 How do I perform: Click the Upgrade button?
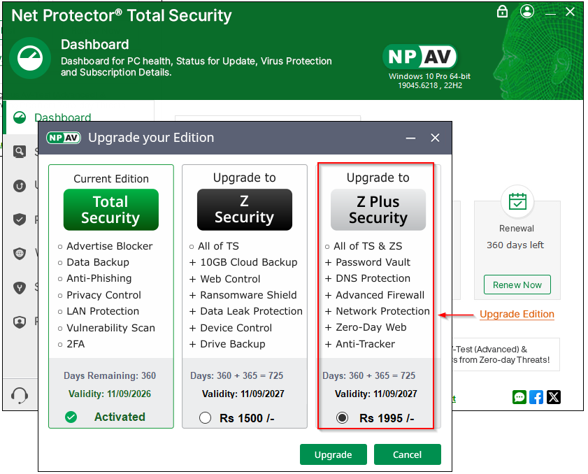[x=333, y=454]
